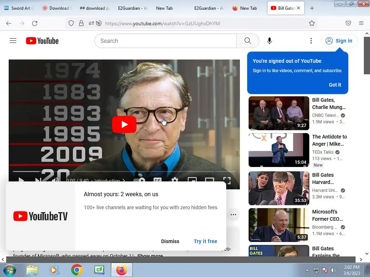Dismiss the YouTube TV promotion
Viewport: 370px width, 277px height.
[170, 241]
